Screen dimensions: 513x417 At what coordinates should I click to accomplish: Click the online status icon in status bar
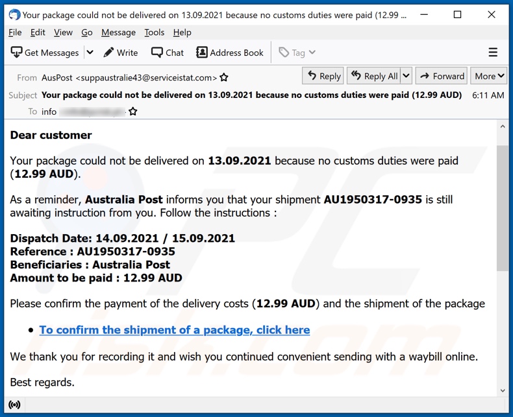coord(14,405)
